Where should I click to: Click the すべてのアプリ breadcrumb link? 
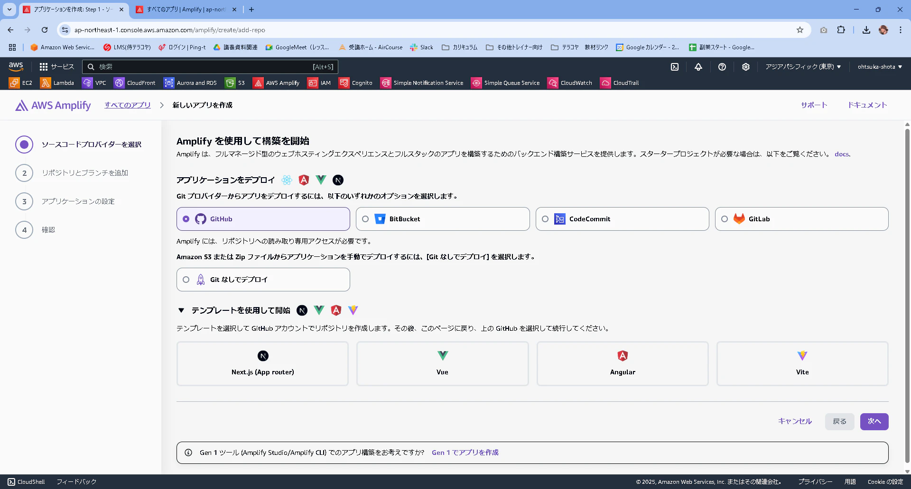click(x=128, y=105)
